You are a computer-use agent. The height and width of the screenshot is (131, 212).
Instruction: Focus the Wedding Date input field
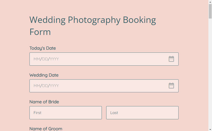pos(104,86)
